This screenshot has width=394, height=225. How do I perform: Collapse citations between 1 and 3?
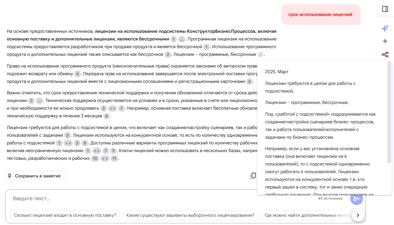tap(68, 143)
